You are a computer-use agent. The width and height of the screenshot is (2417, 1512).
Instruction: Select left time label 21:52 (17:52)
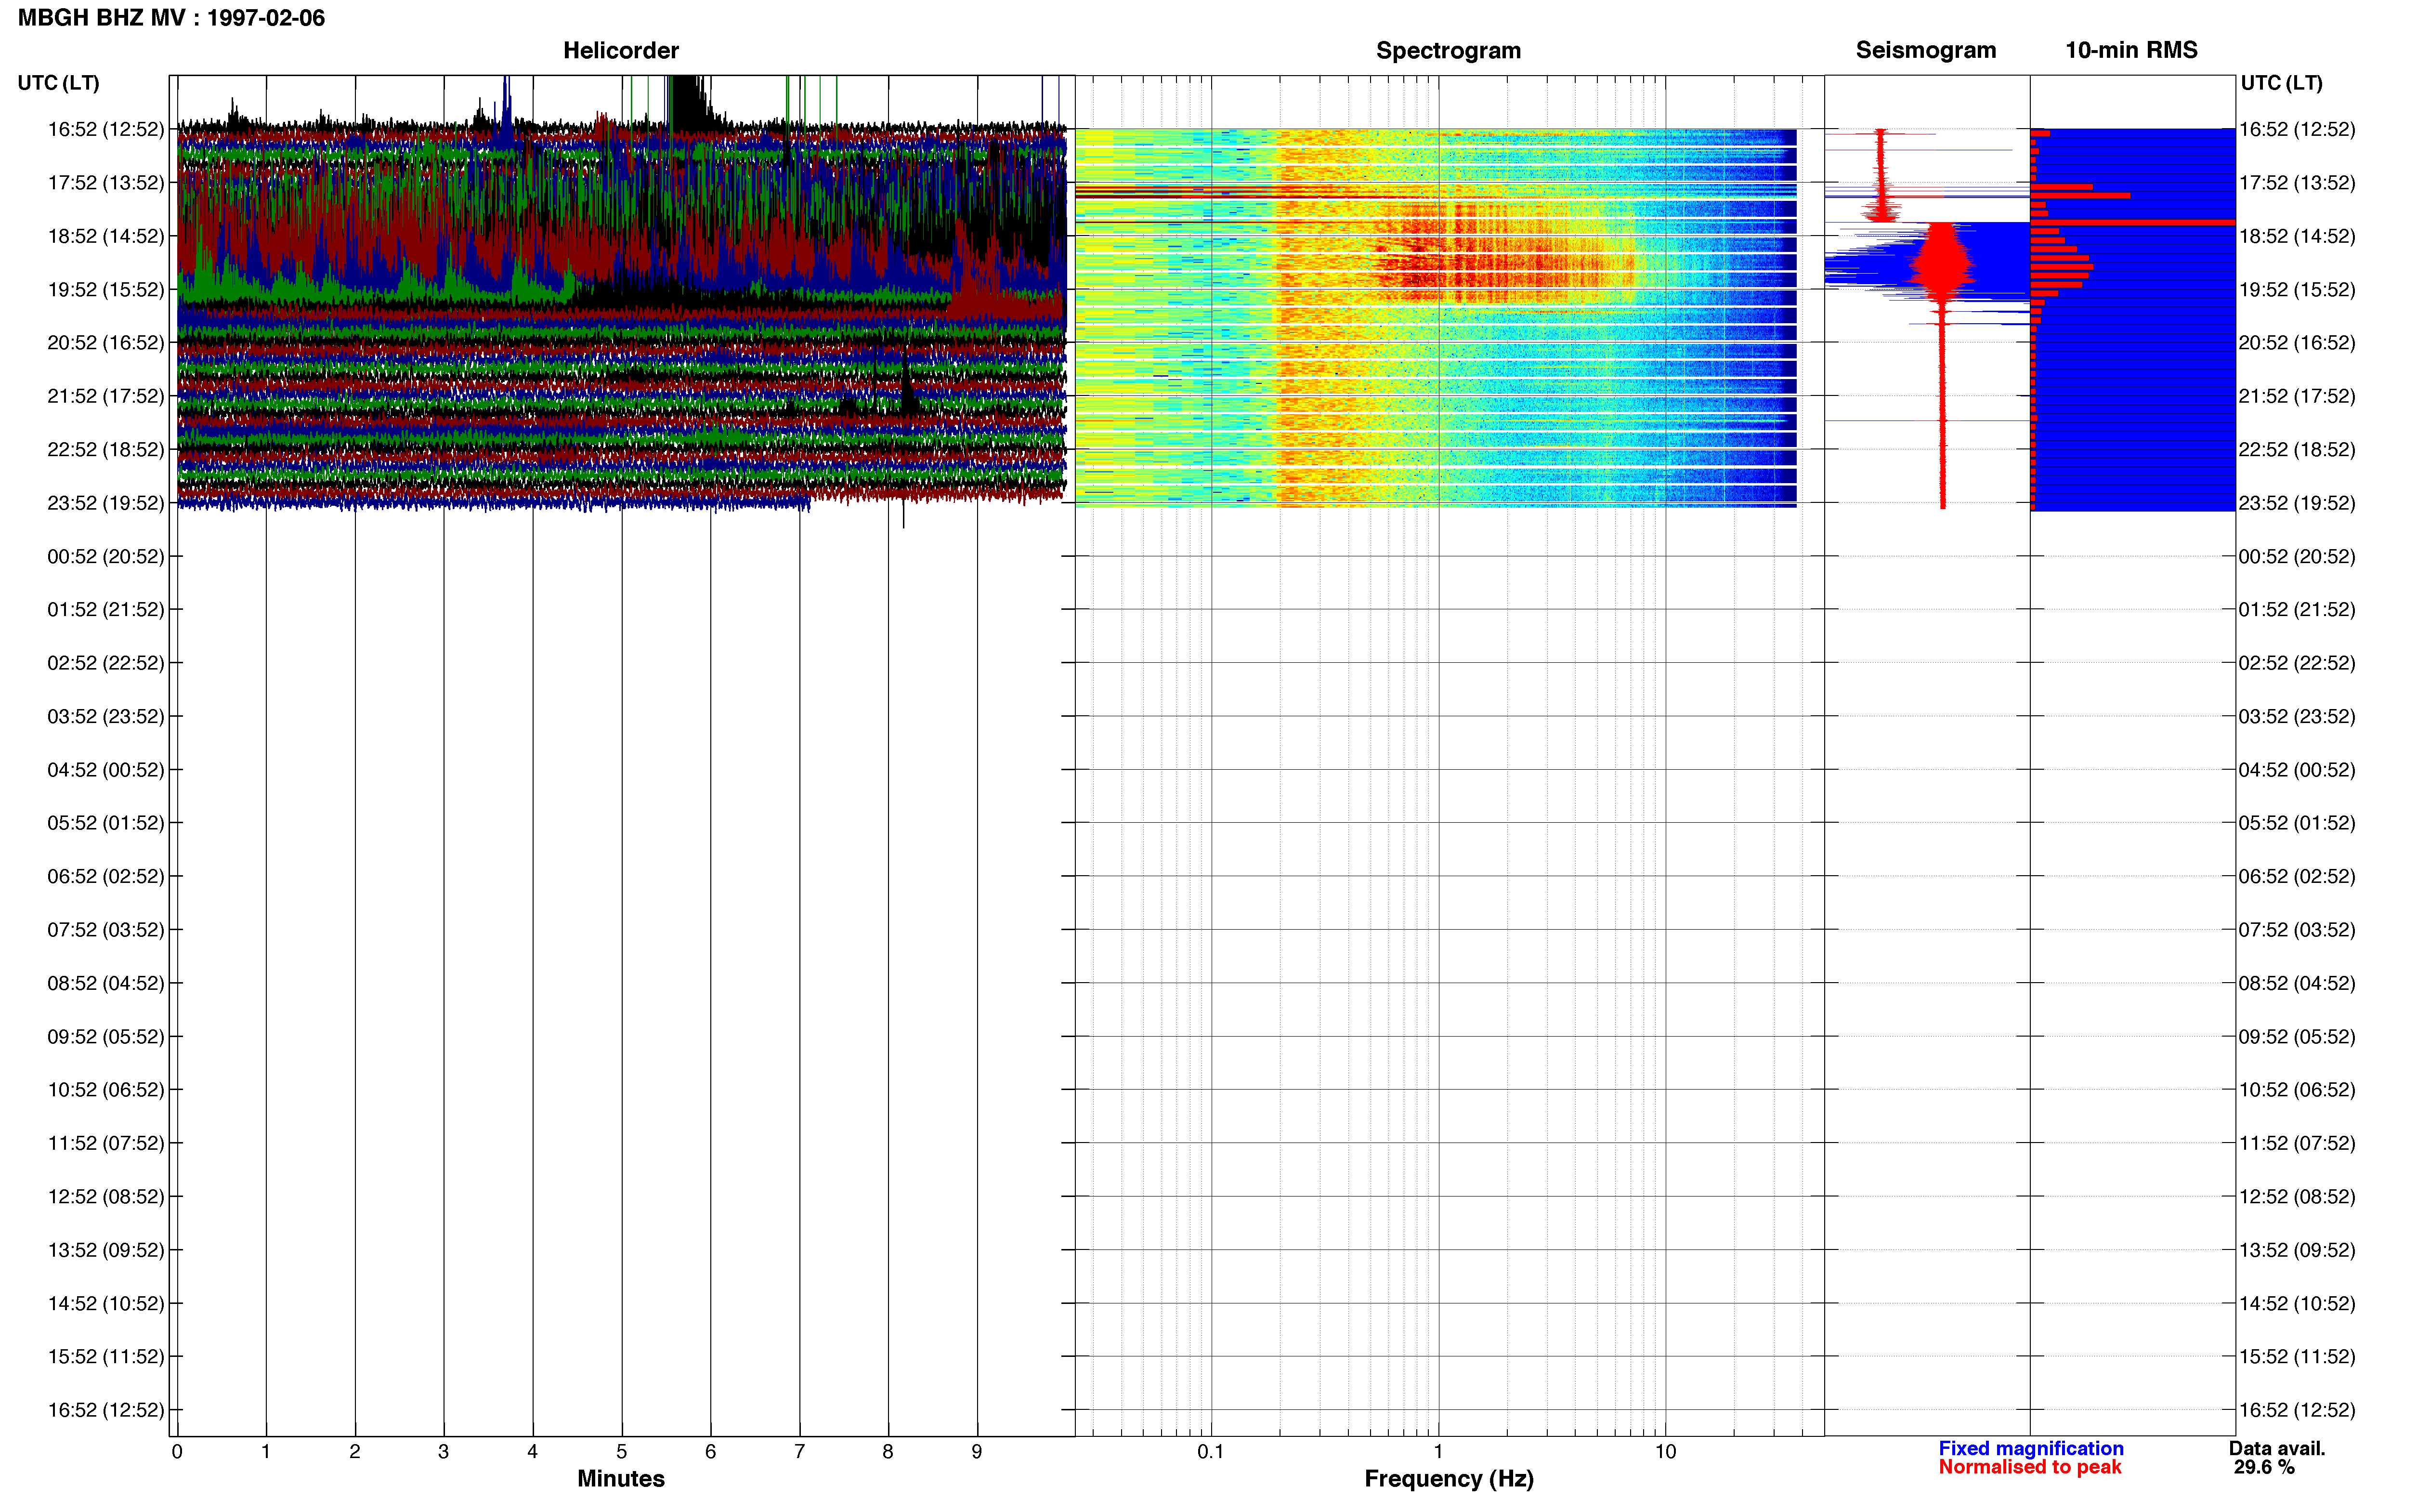click(x=106, y=396)
